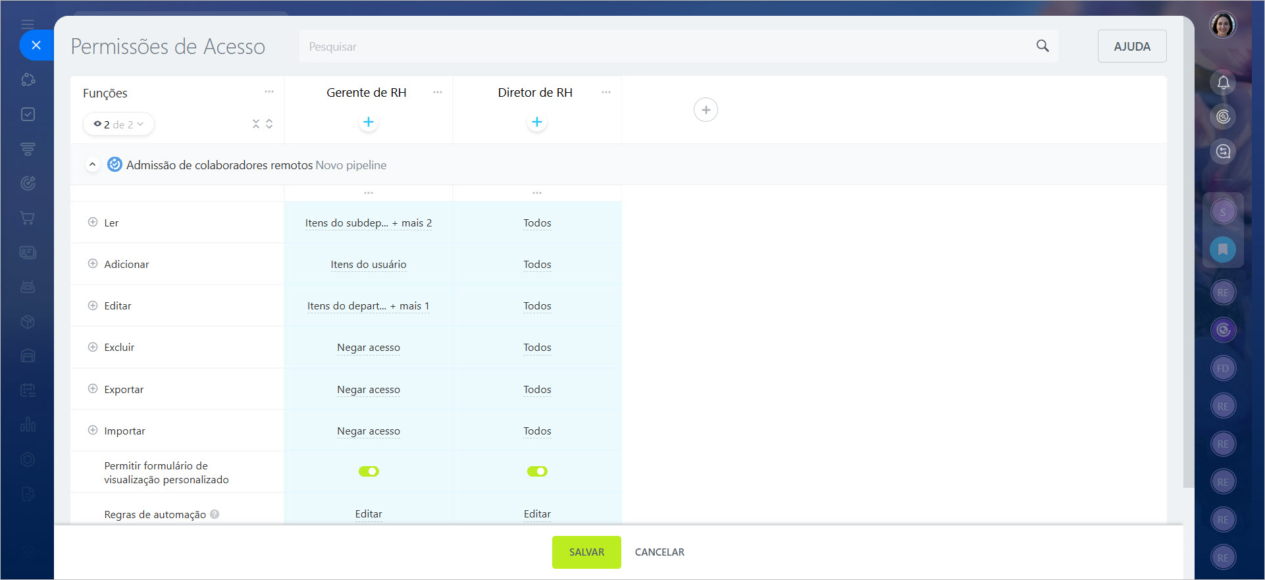Toggle custom view form for Gerente de RH
1265x580 pixels.
click(369, 471)
